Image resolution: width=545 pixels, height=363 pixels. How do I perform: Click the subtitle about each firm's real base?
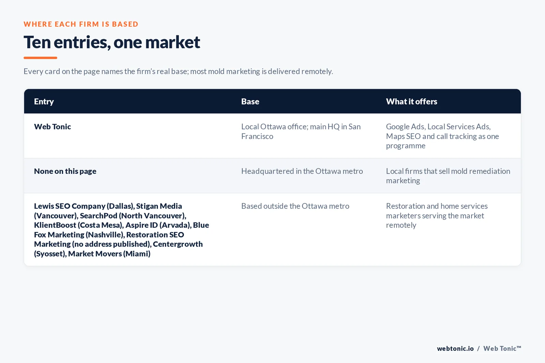(x=178, y=71)
